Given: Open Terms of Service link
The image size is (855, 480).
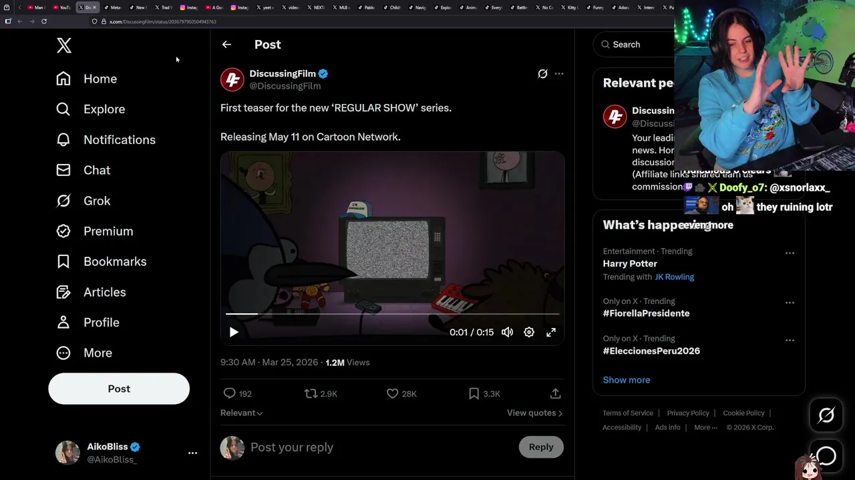Looking at the screenshot, I should tap(628, 413).
